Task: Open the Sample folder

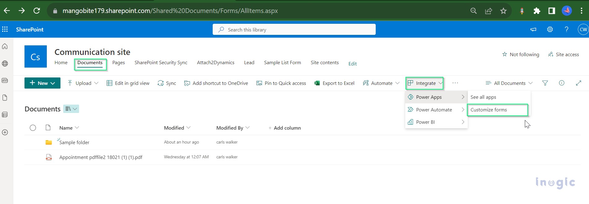Action: click(74, 142)
